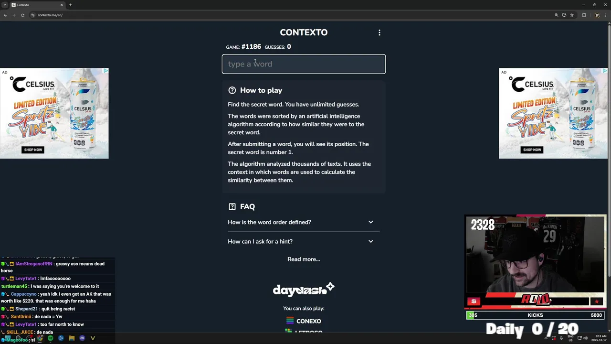Image resolution: width=611 pixels, height=344 pixels.
Task: Click the microphone icon in system tray
Action: [561, 338]
